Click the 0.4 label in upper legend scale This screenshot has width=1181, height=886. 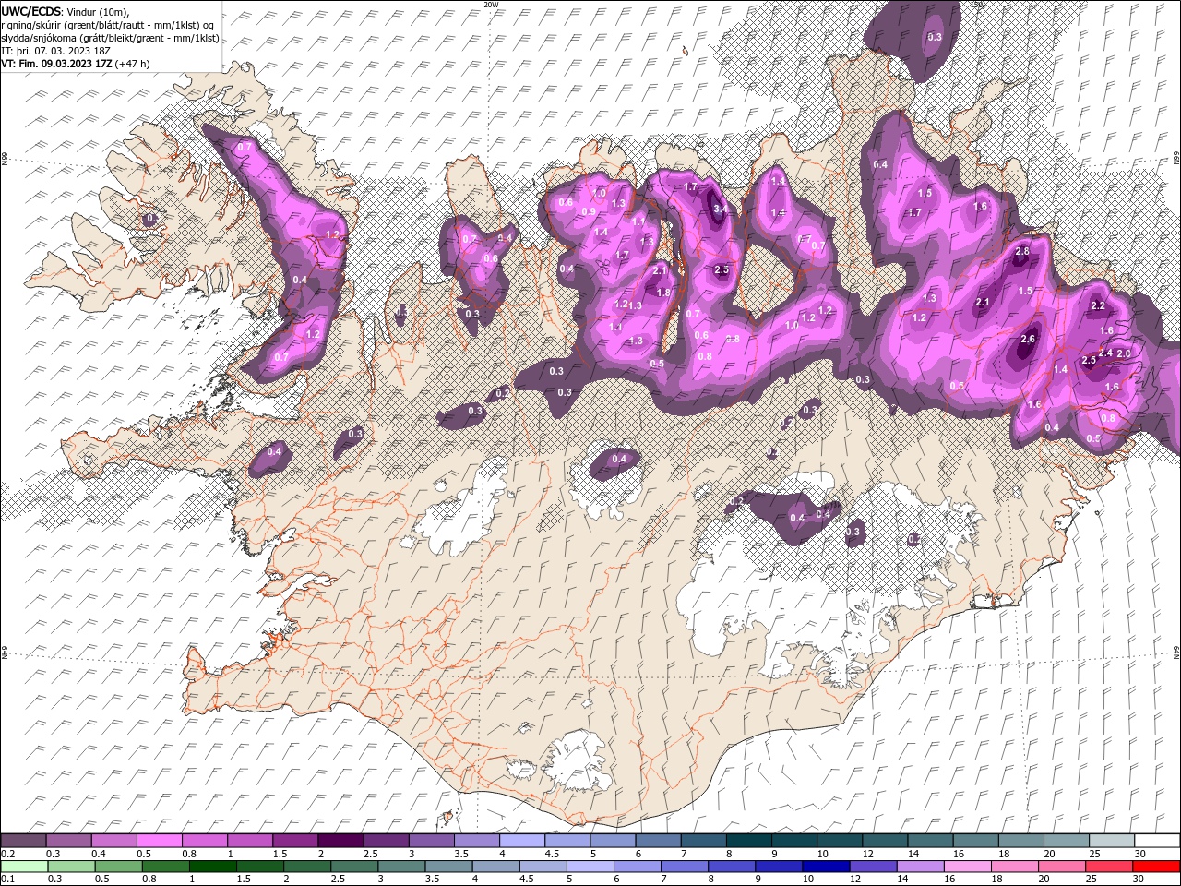[x=98, y=854]
